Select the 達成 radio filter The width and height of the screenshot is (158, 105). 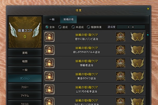(60, 27)
